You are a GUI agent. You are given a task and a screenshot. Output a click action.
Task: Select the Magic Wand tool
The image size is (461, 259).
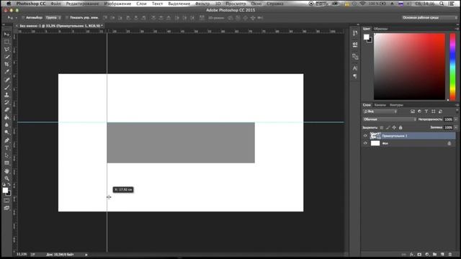click(6, 57)
